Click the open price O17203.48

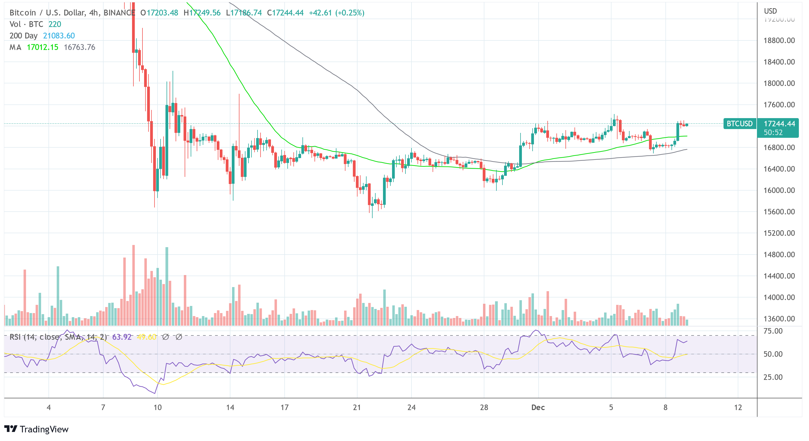[x=159, y=13]
